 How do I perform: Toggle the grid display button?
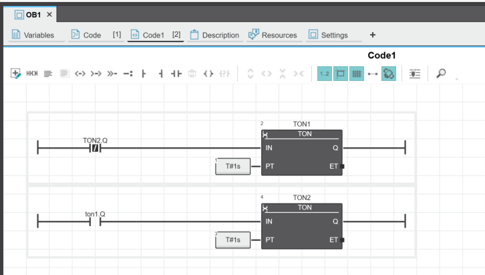click(x=357, y=74)
